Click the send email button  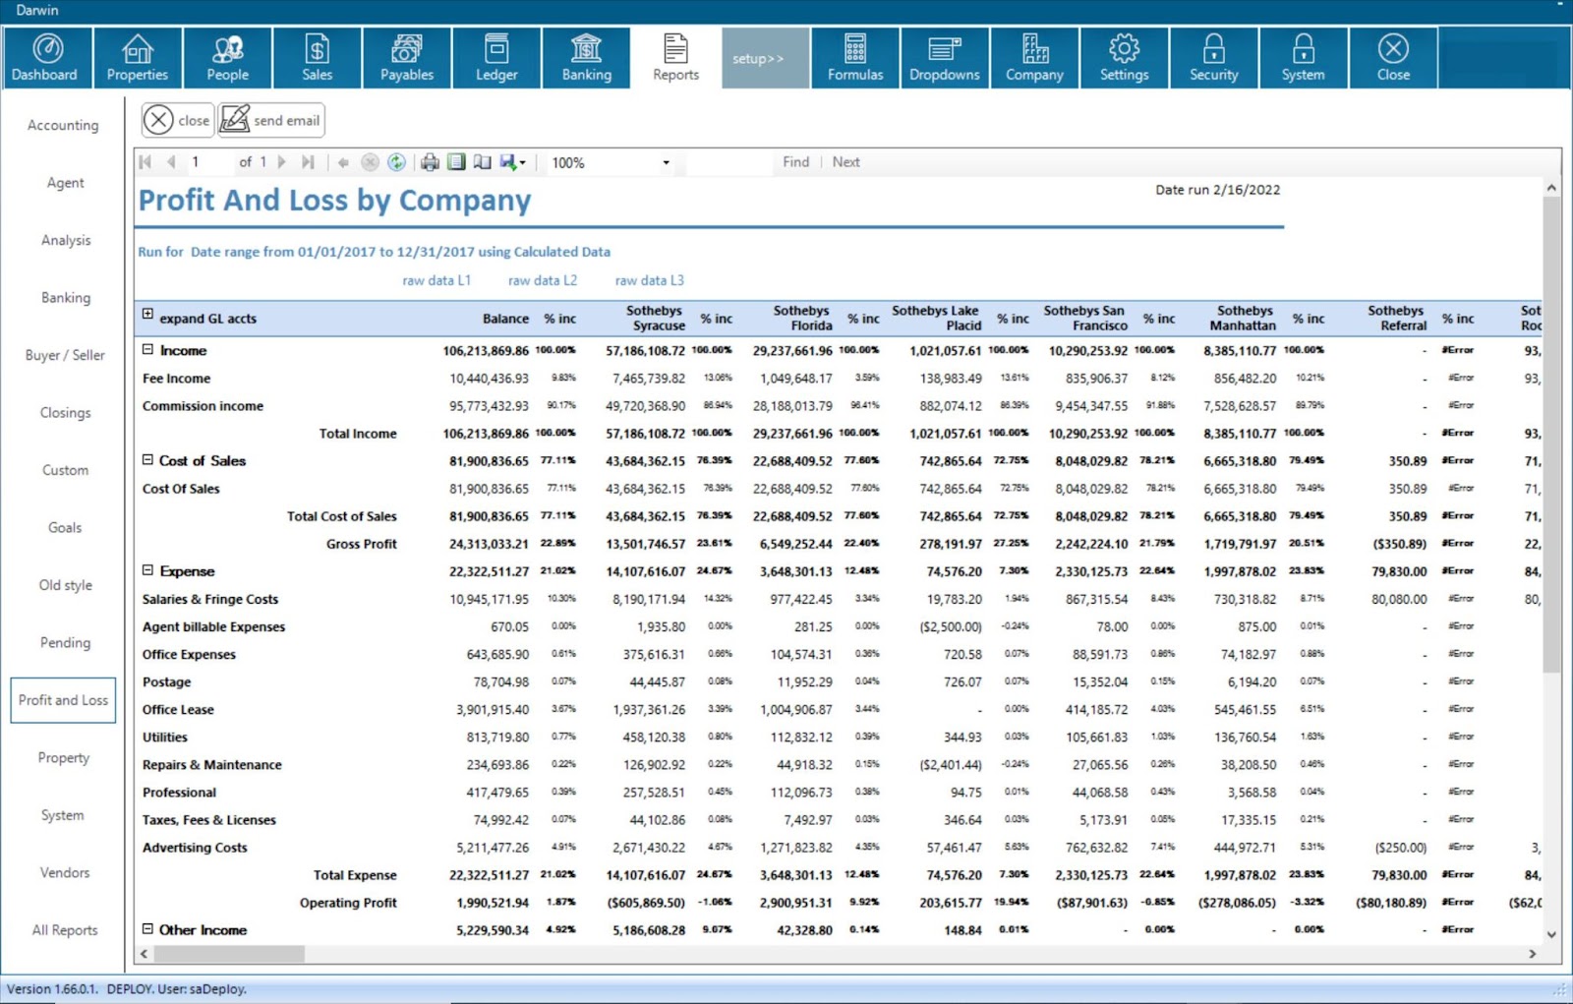tap(271, 120)
